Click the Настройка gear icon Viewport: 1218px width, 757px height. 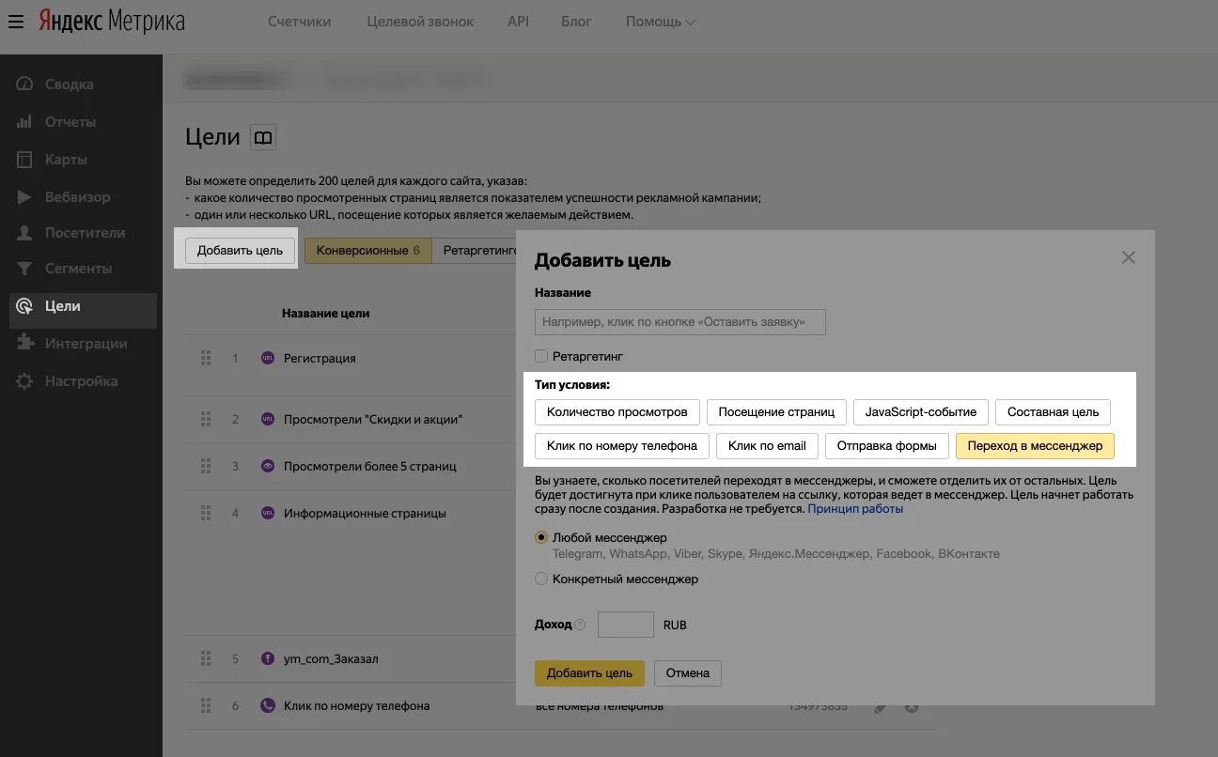pos(25,381)
